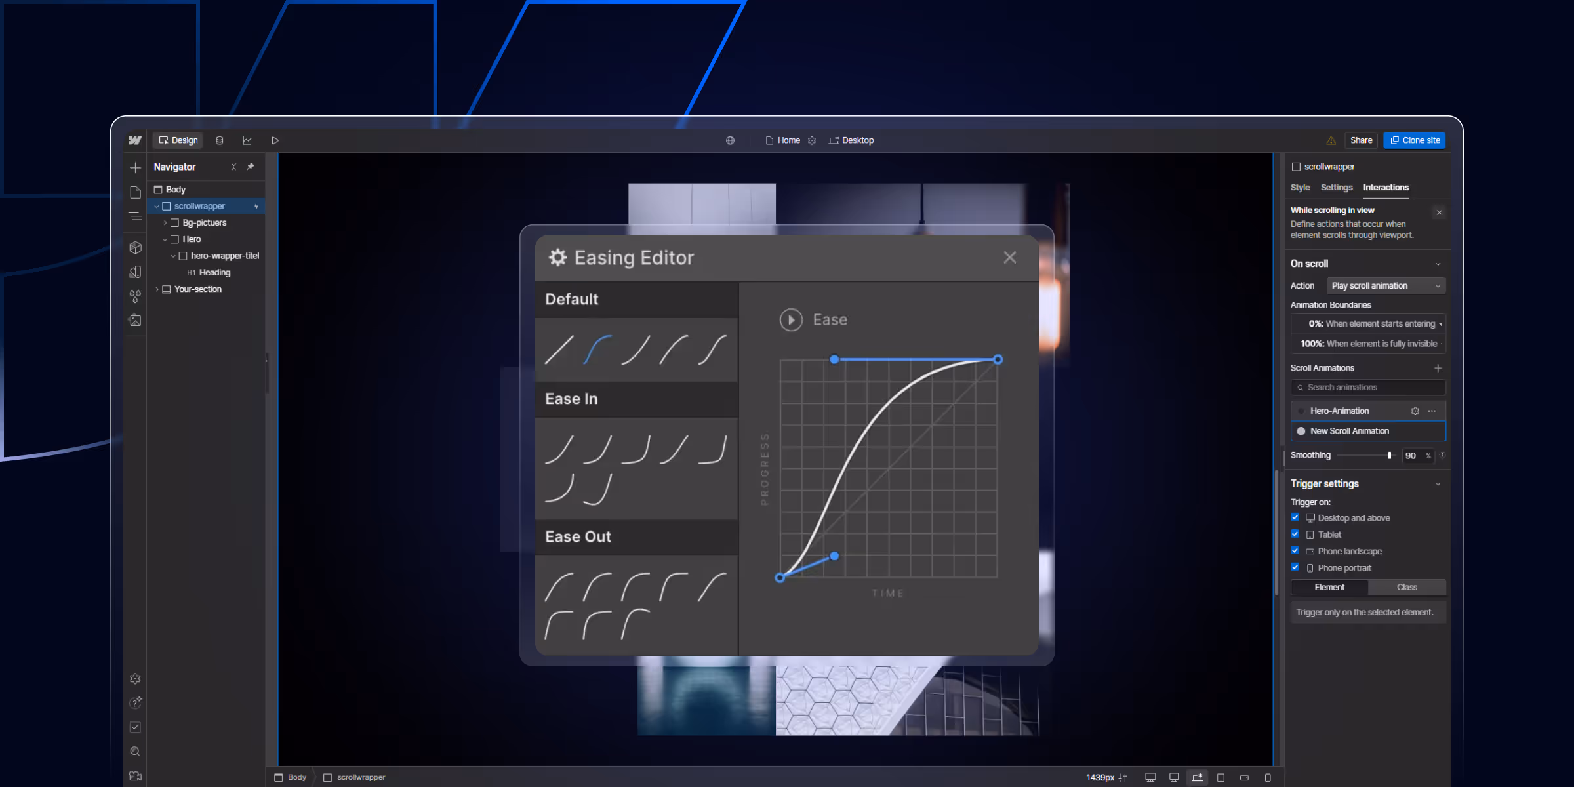
Task: Click the lightning interaction icon on scrollwrapper row
Action: 256,206
